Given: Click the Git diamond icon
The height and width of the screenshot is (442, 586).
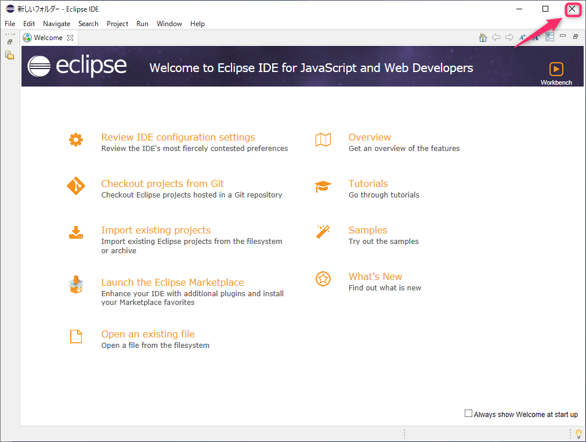Looking at the screenshot, I should 76,186.
